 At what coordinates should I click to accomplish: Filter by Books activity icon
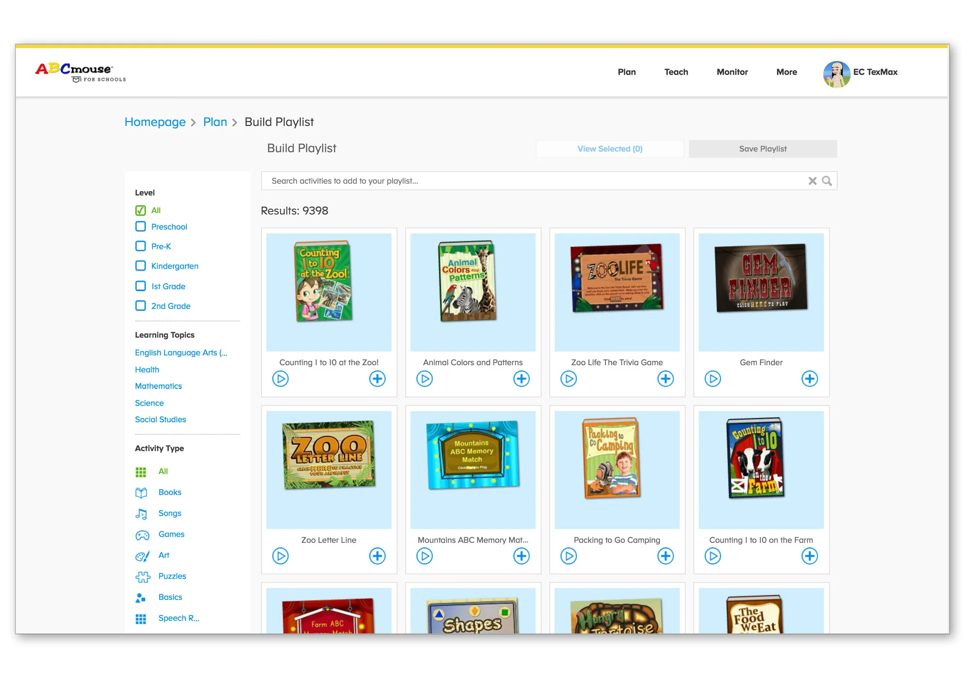pos(141,493)
